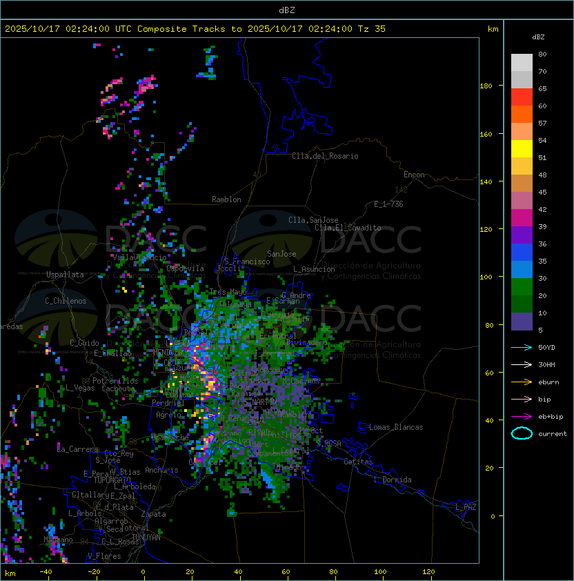Click the 'Capdevila' map label
This screenshot has height=581, width=574.
(186, 268)
